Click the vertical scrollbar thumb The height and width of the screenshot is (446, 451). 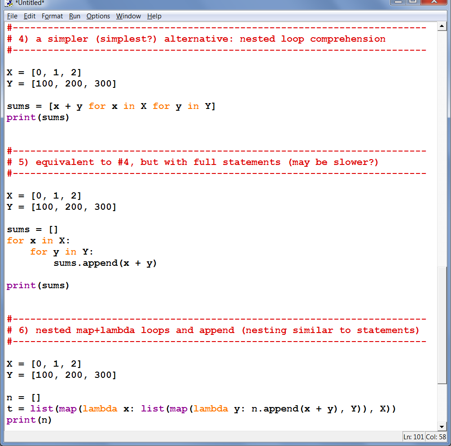coord(442,325)
